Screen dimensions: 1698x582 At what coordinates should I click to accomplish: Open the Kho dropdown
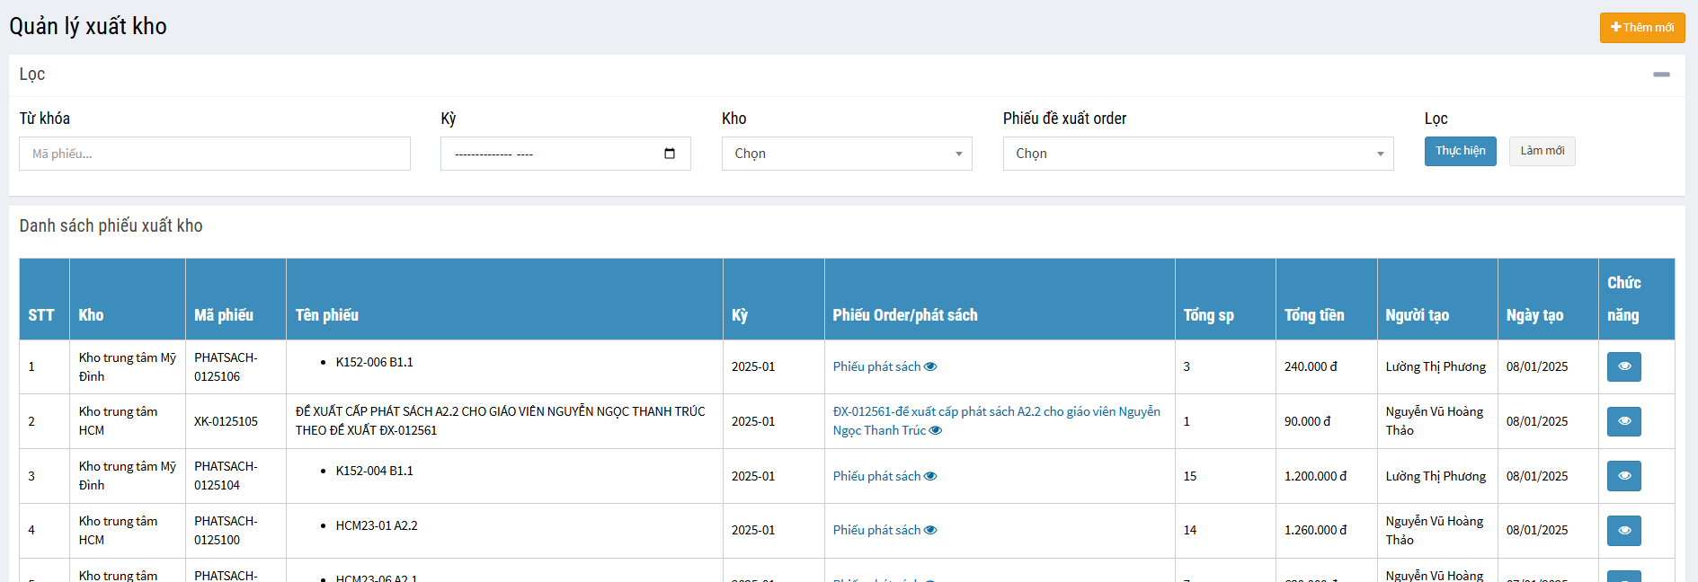[846, 154]
